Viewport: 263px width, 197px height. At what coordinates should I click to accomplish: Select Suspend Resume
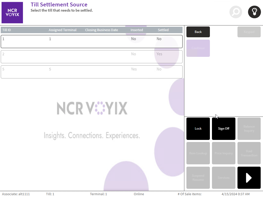tap(198, 178)
